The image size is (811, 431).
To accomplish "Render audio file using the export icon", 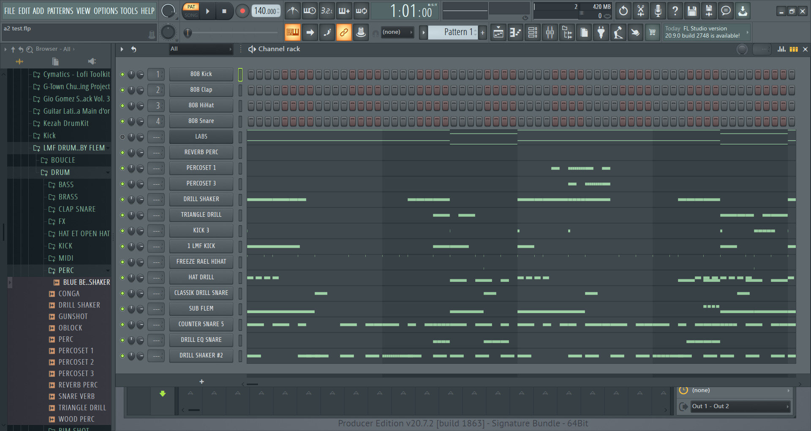I will (709, 11).
